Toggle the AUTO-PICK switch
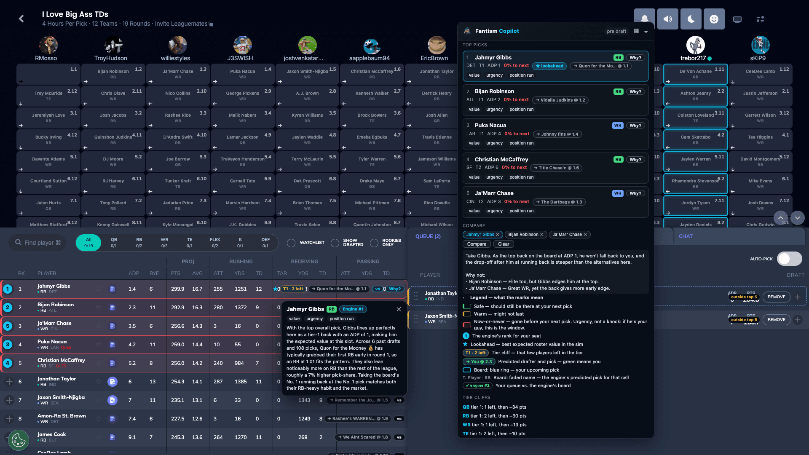 790,259
